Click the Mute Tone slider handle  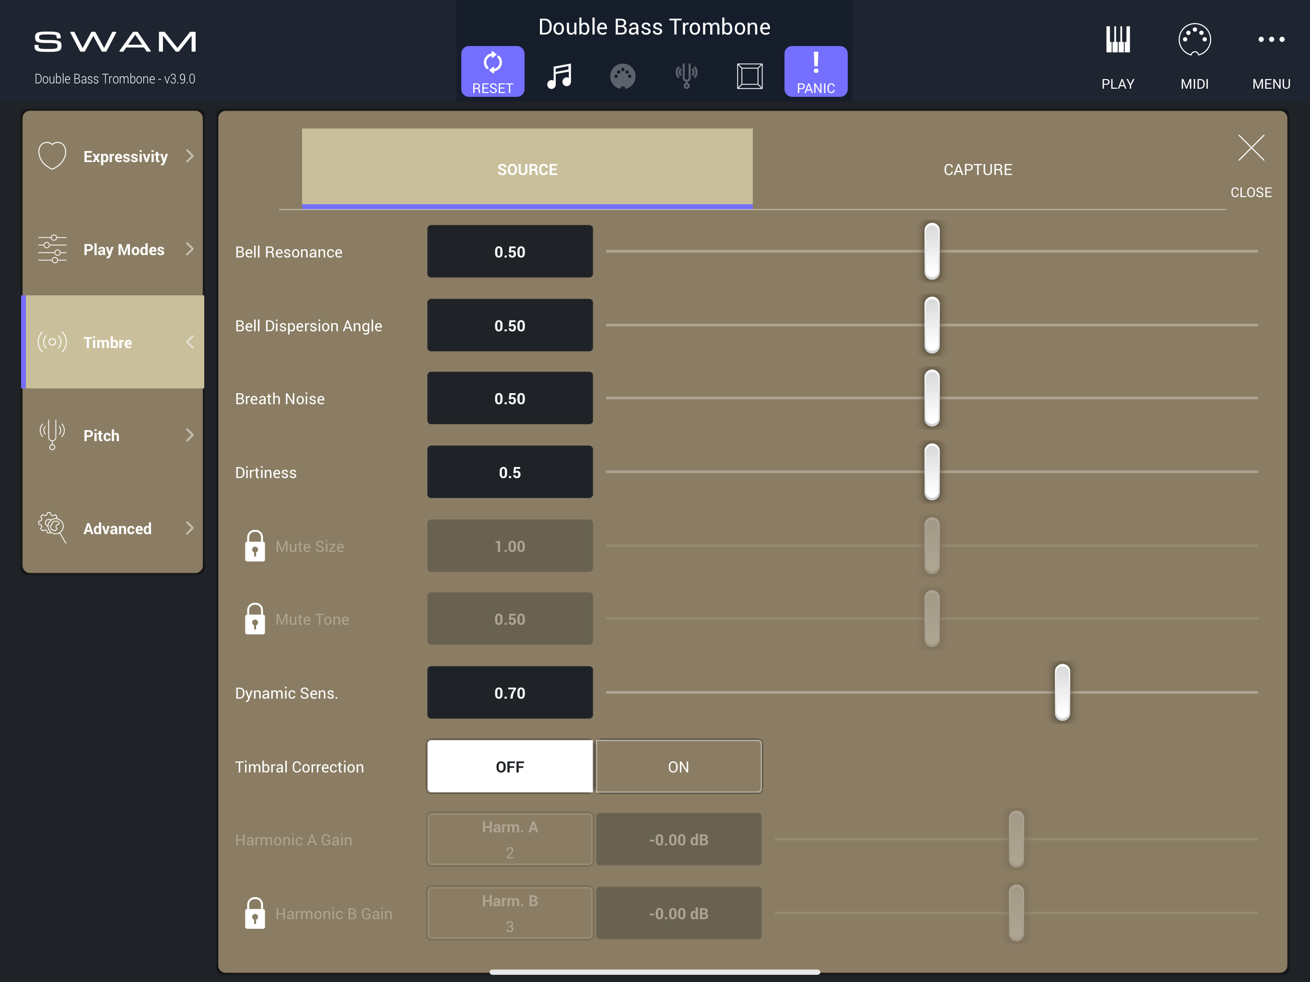point(932,619)
